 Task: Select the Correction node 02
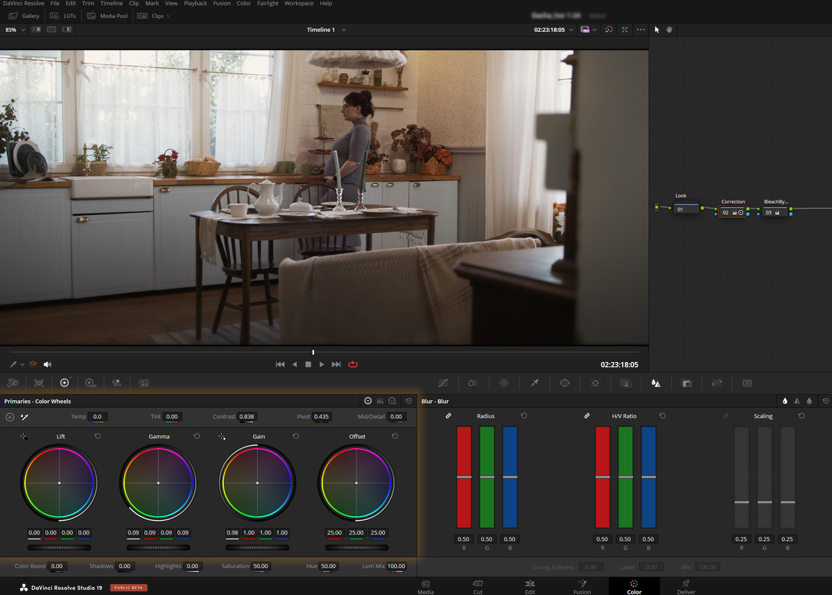click(733, 212)
